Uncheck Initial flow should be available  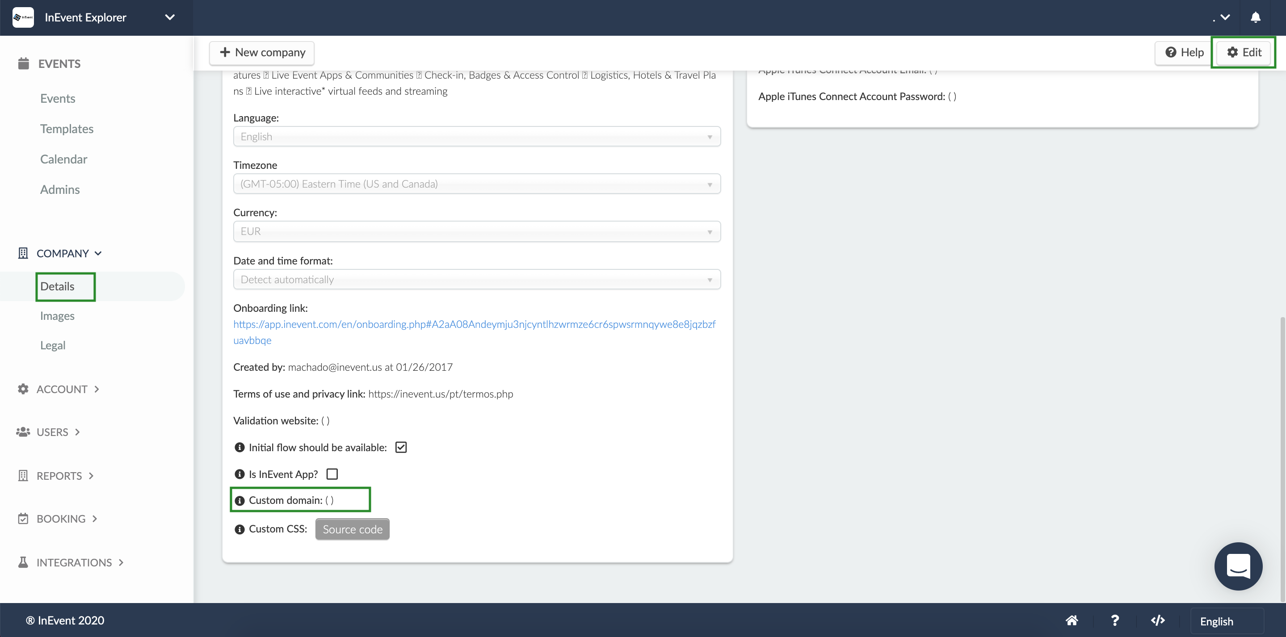401,447
